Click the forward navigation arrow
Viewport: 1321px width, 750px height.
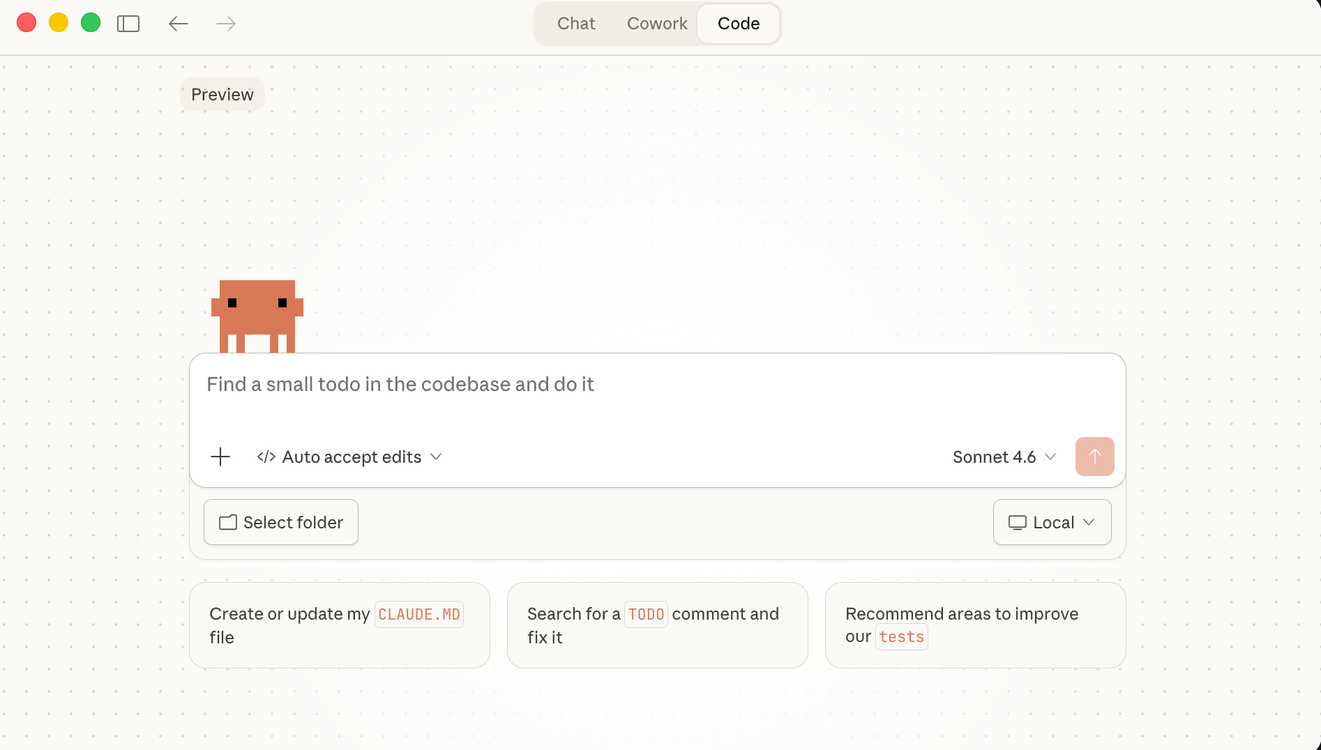(x=225, y=23)
